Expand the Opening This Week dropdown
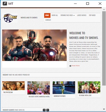The height and width of the screenshot is (112, 106). click(67, 15)
